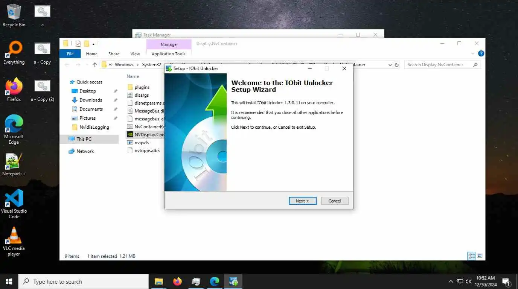Open the Share ribbon tab
Viewport: 518px width, 289px height.
point(114,54)
